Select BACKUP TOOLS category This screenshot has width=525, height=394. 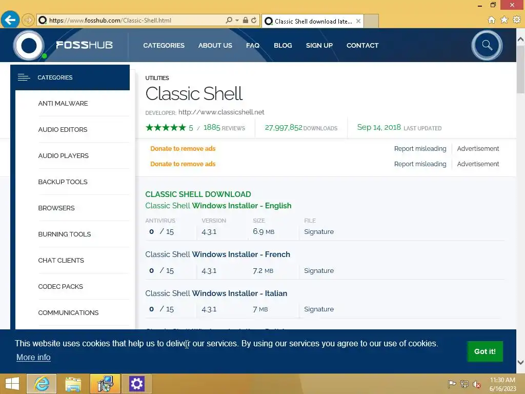point(63,182)
